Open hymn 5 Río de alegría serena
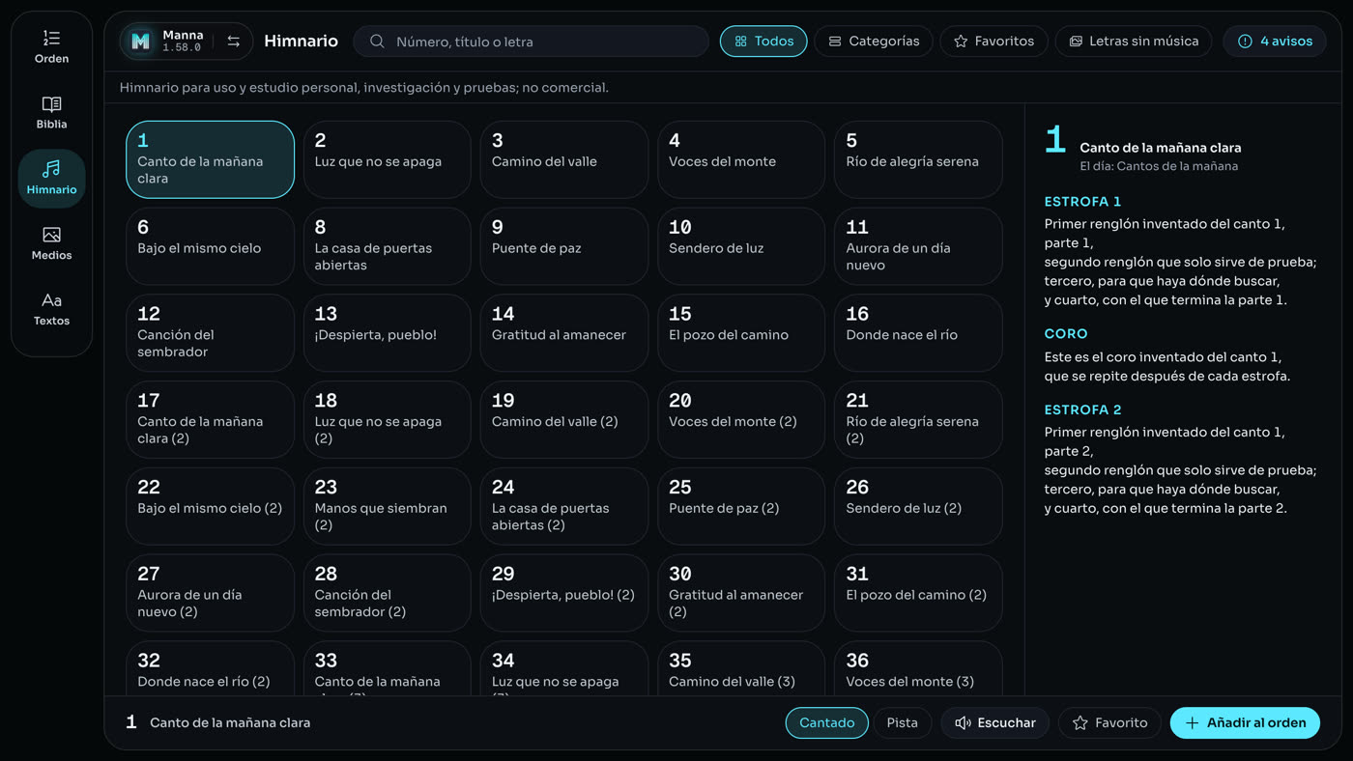 (918, 159)
